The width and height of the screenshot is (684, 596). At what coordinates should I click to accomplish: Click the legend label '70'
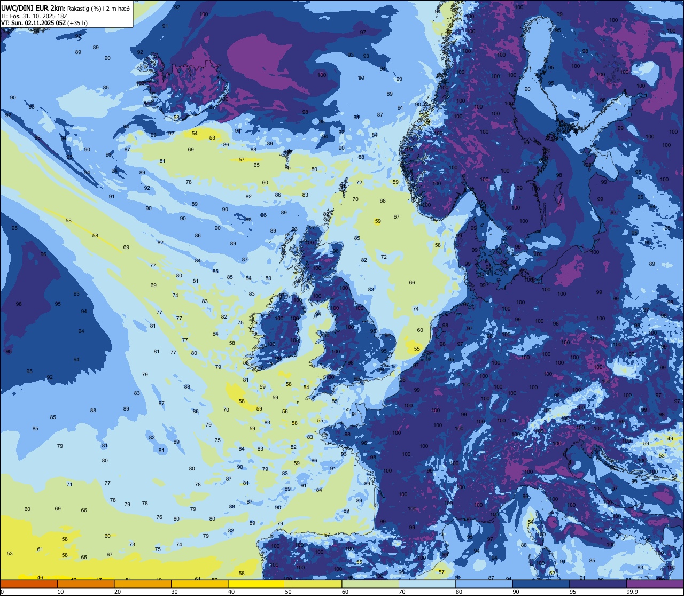coord(402,592)
